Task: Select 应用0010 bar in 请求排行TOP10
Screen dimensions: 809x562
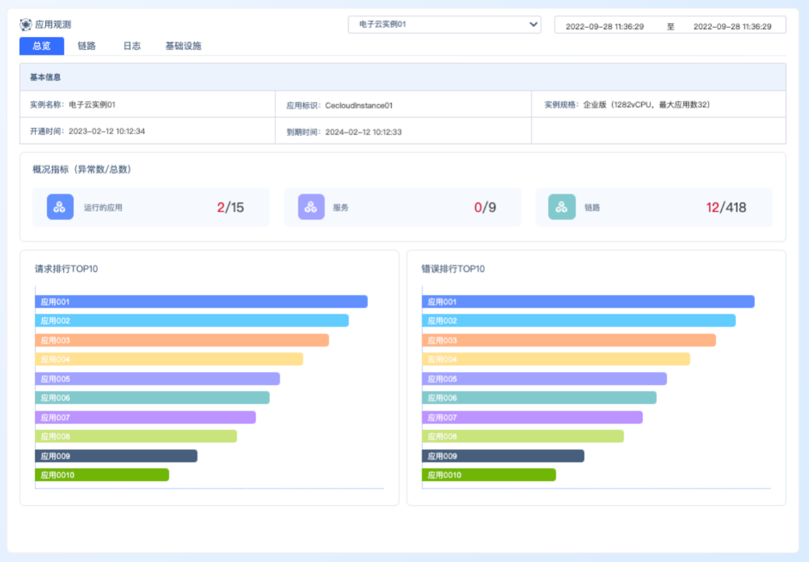Action: 102,475
